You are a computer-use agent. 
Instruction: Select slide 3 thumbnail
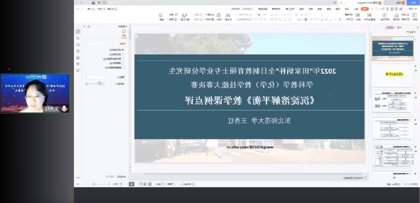[x=393, y=102]
